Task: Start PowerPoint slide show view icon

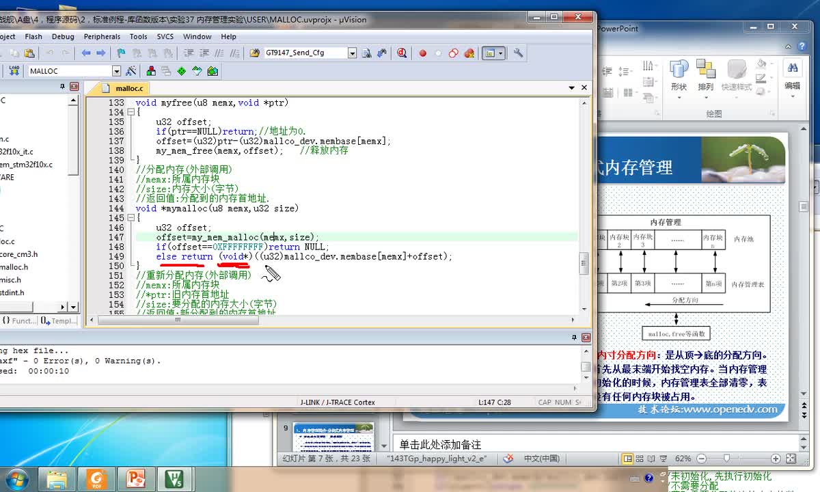Action: tap(664, 459)
